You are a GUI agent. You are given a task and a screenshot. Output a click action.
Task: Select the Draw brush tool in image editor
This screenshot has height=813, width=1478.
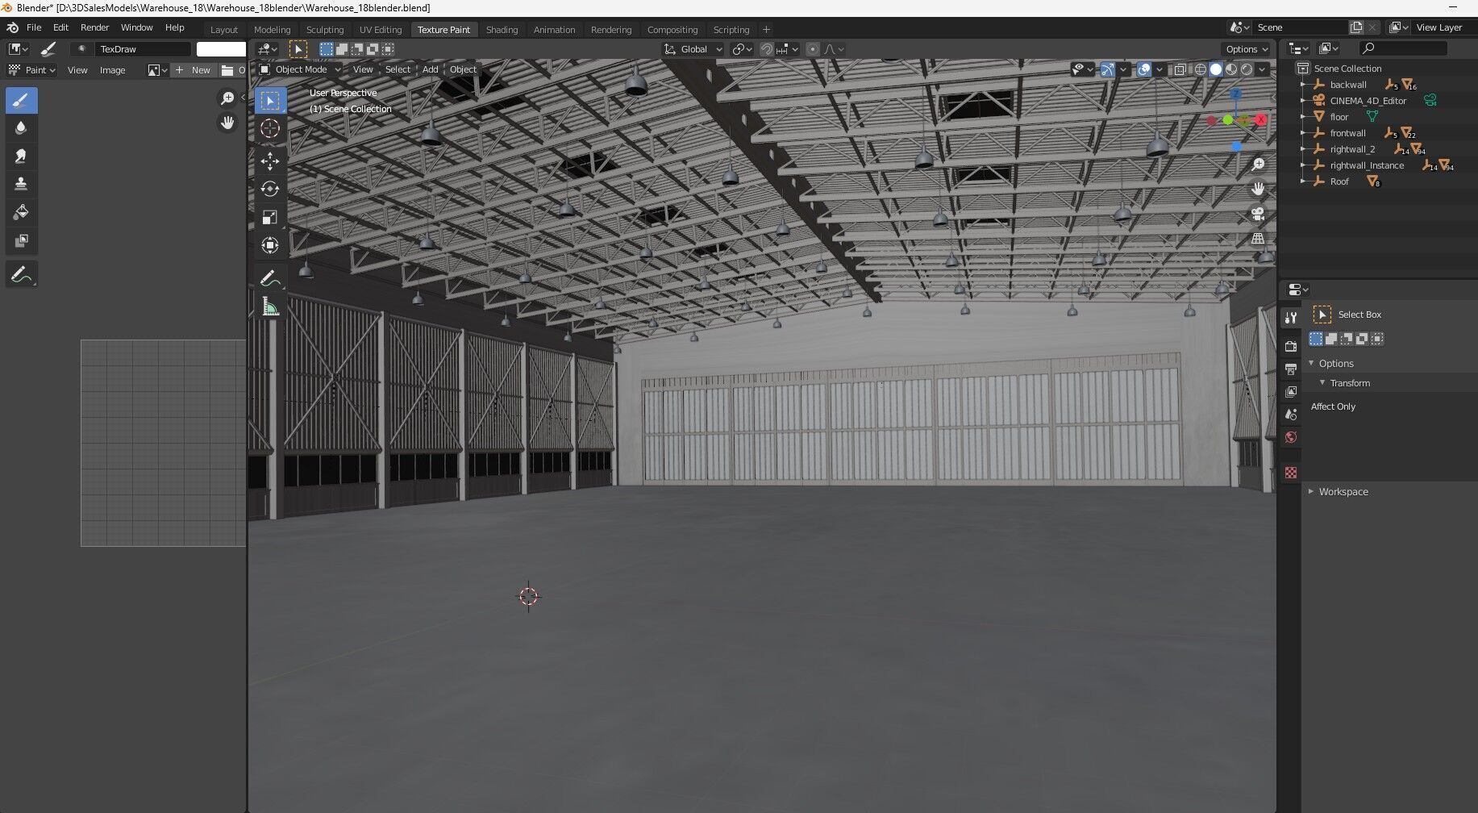click(21, 100)
